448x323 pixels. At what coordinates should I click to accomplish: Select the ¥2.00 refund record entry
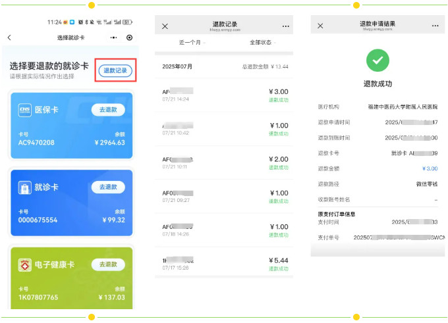pyautogui.click(x=225, y=162)
